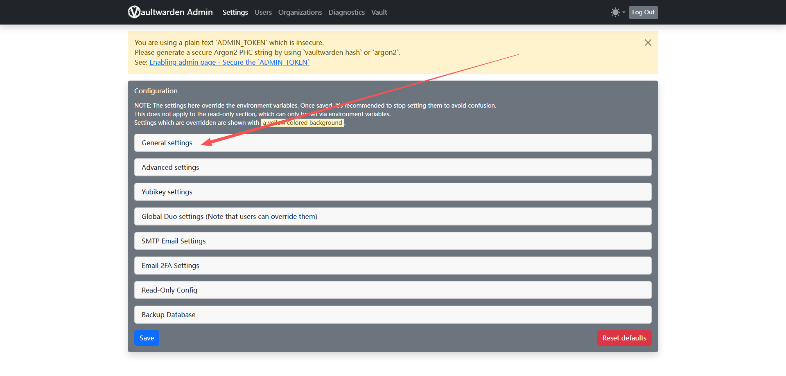This screenshot has width=786, height=376.
Task: Open the Secure the ADMIN_TOKEN link
Action: [x=229, y=62]
